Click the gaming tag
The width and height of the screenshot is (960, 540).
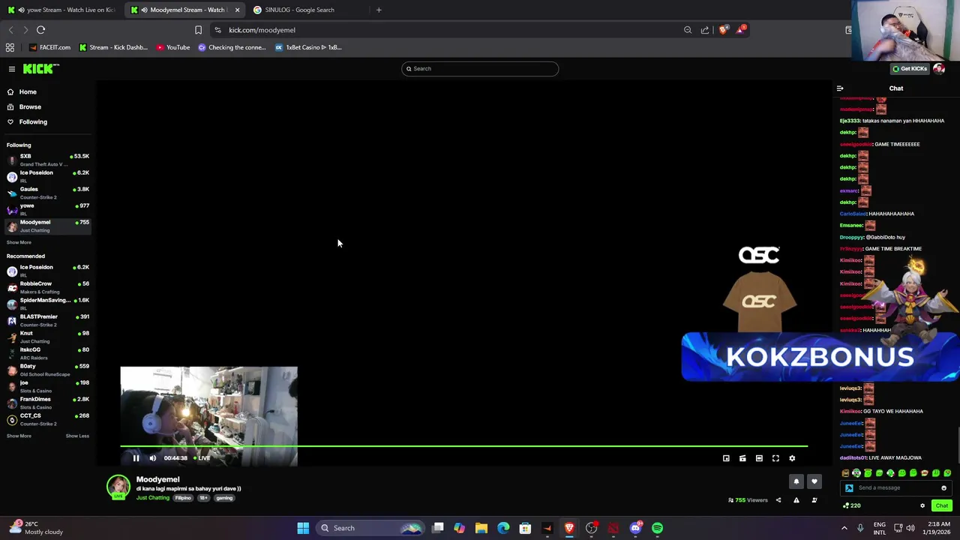pyautogui.click(x=224, y=498)
